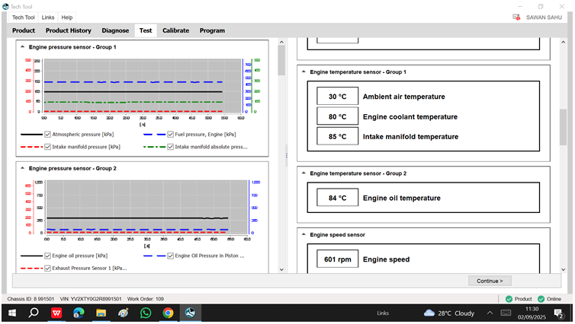
Task: Open the Windows Start menu
Action: [11, 313]
